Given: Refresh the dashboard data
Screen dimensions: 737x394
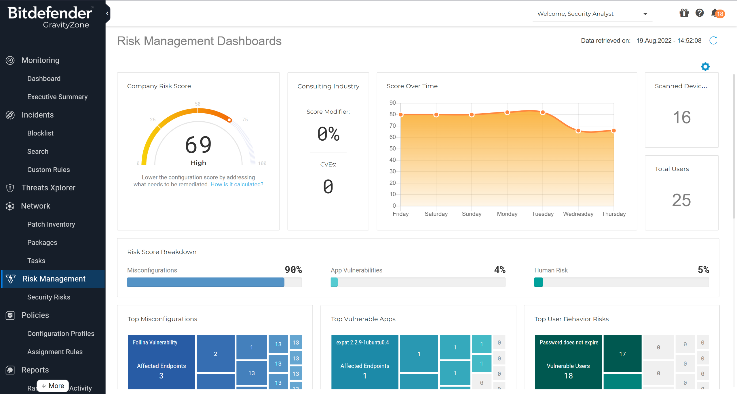Looking at the screenshot, I should (x=714, y=41).
